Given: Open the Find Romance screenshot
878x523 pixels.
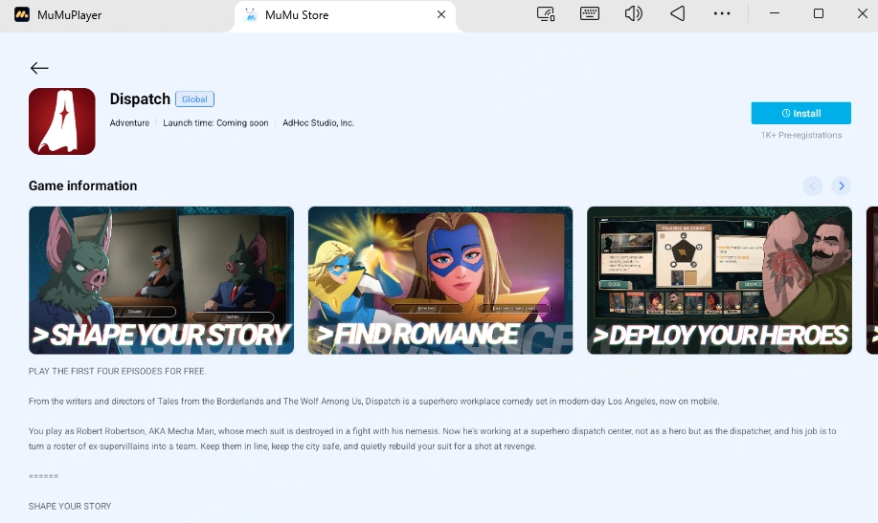Looking at the screenshot, I should (440, 280).
